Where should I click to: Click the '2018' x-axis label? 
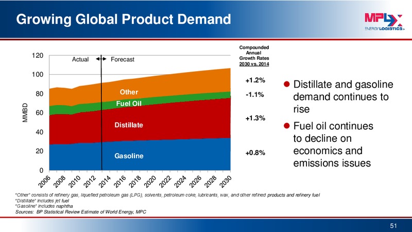[x=135, y=182]
